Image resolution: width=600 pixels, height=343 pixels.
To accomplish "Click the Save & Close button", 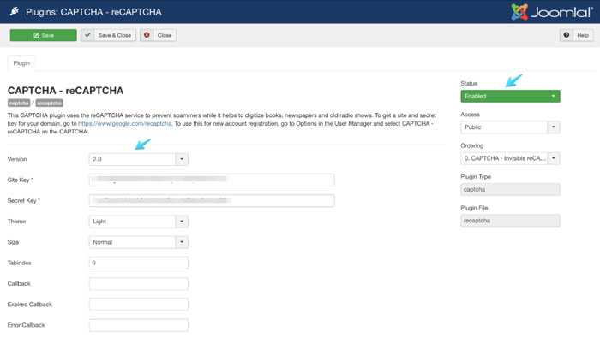I will point(108,35).
